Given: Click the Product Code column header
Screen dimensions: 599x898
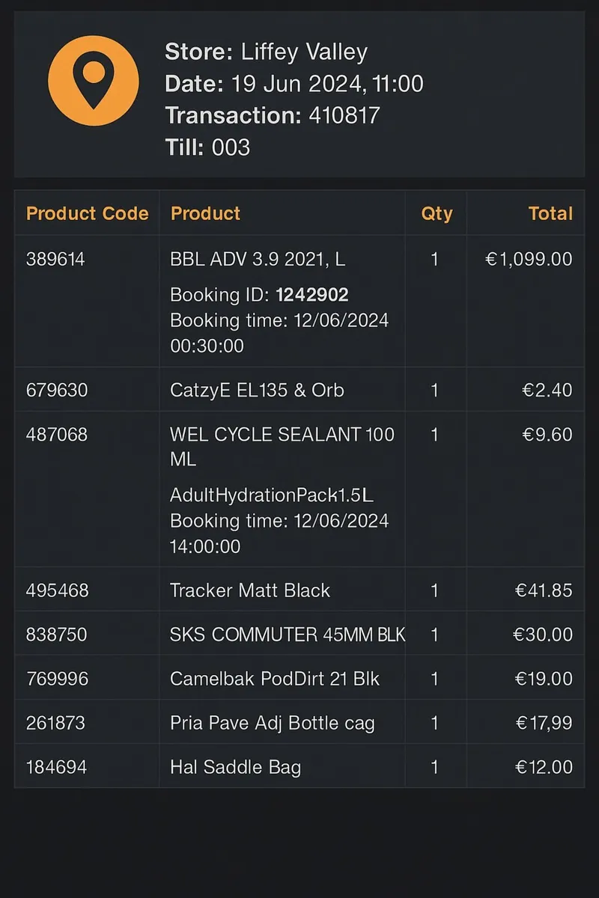Looking at the screenshot, I should 88,213.
